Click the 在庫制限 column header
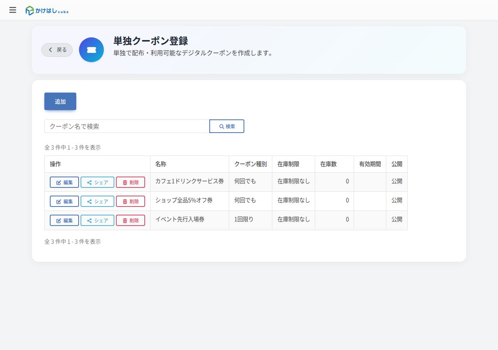Screen dimensions: 498x350 (x=293, y=164)
